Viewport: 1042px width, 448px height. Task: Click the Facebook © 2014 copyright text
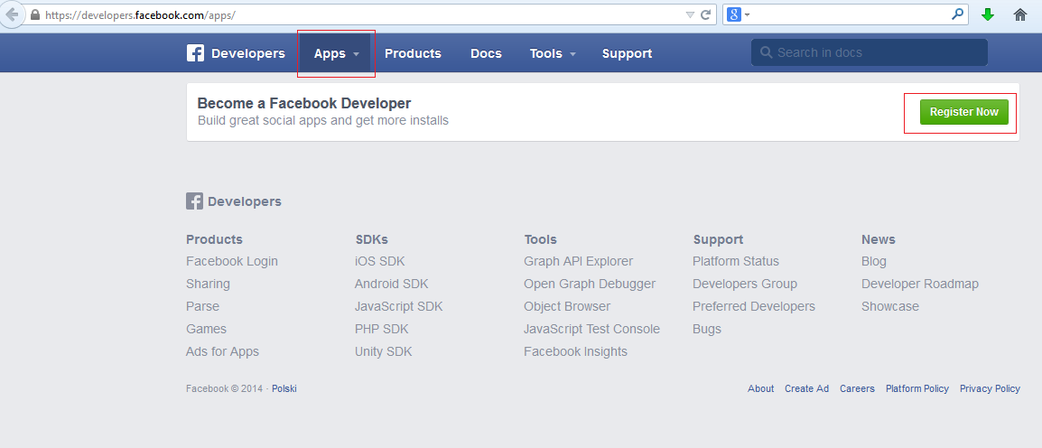tap(225, 389)
